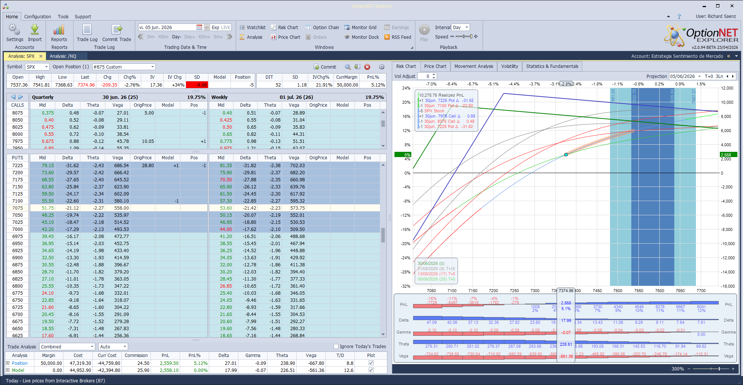The height and width of the screenshot is (385, 743).
Task: Step projection date forward with right arrow
Action: click(733, 76)
